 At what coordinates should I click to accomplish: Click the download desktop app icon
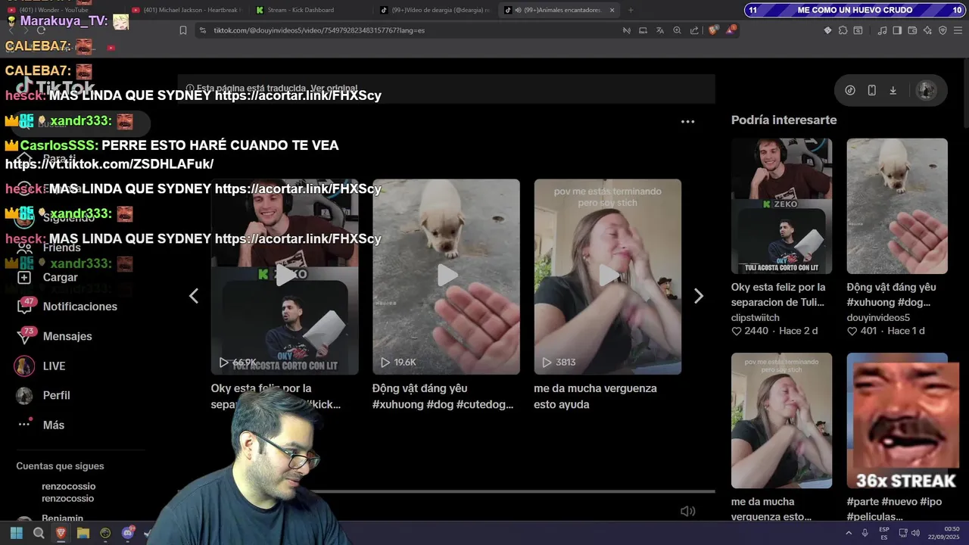point(893,90)
